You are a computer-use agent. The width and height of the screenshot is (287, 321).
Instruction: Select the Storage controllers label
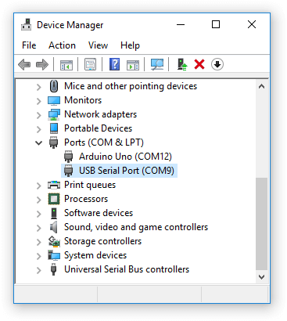point(102,241)
